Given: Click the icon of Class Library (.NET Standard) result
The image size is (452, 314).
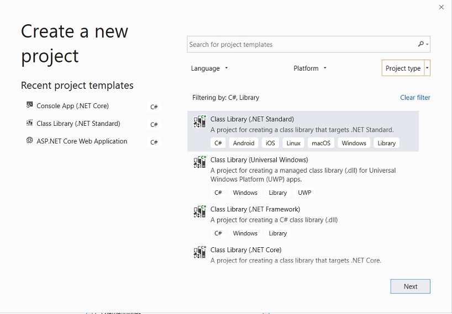Looking at the screenshot, I should 200,121.
